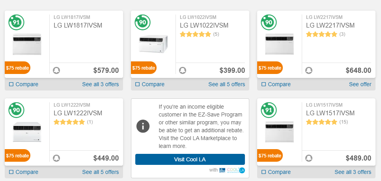
Task: Click the score 90 badge on LG LW2217IVSM
Action: point(269,22)
